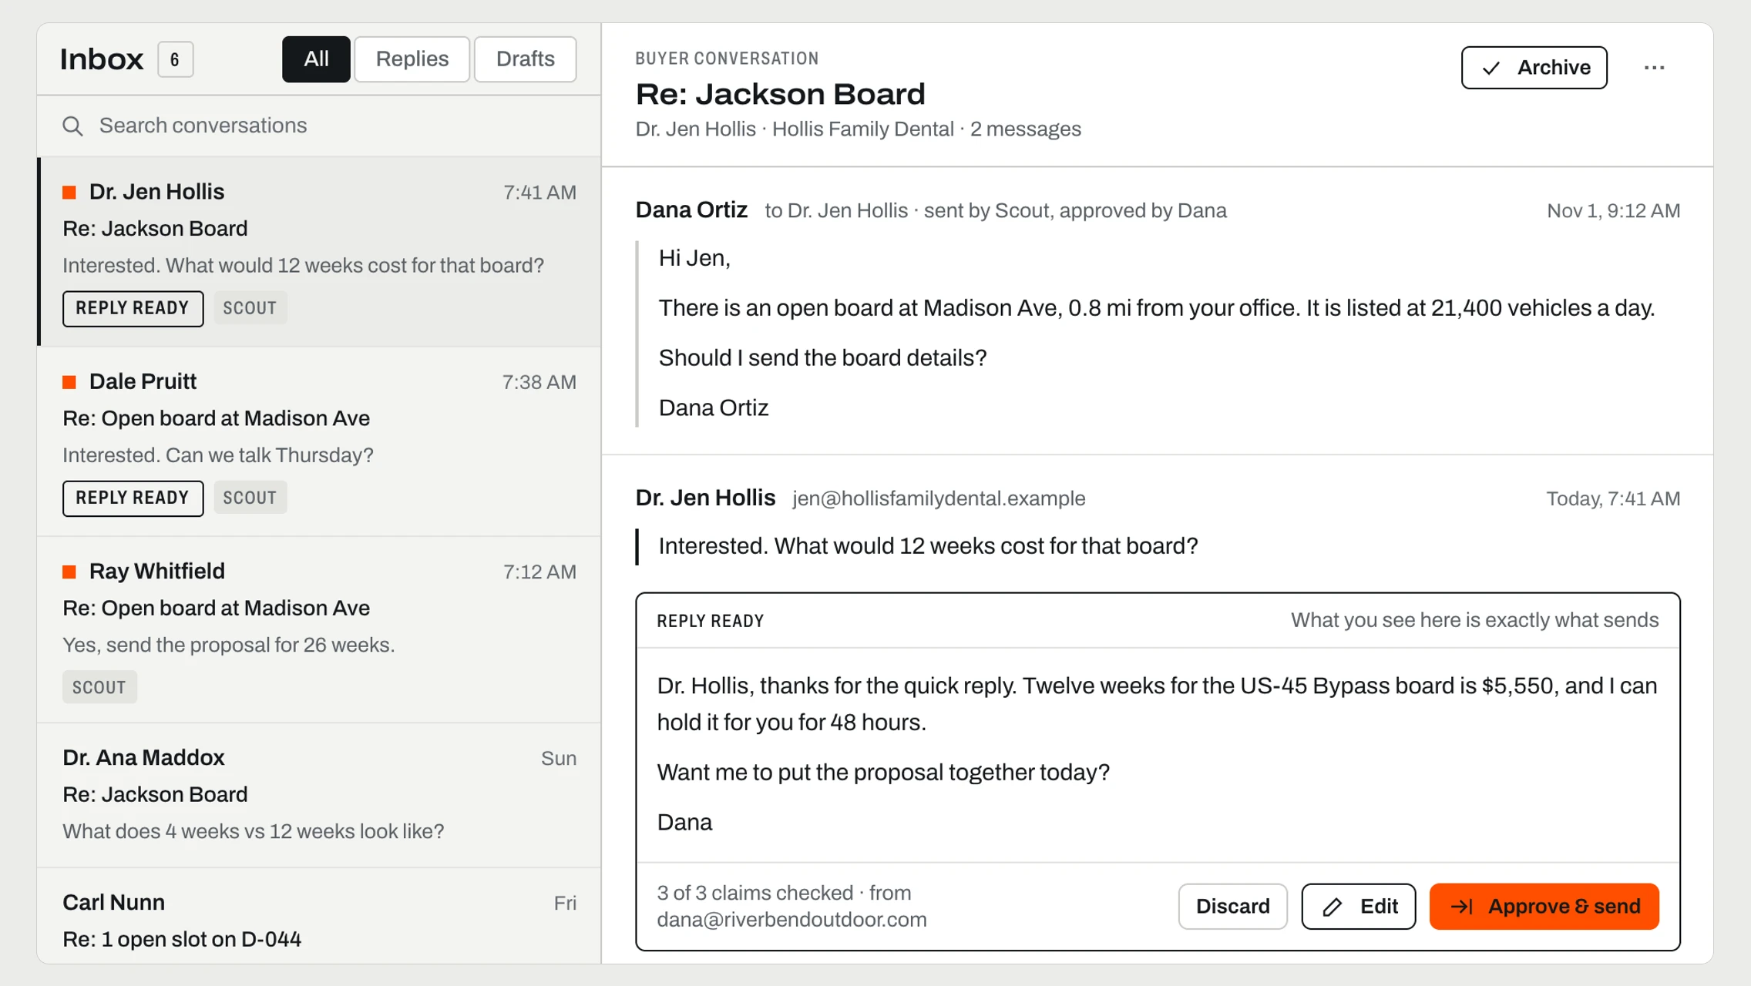
Task: Open the Dale Pruitt conversation
Action: click(x=319, y=441)
